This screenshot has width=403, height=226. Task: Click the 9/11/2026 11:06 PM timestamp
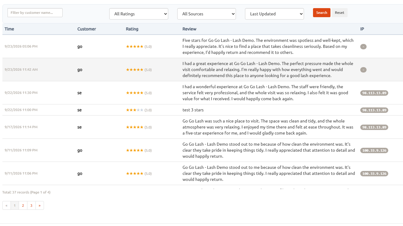(x=21, y=173)
